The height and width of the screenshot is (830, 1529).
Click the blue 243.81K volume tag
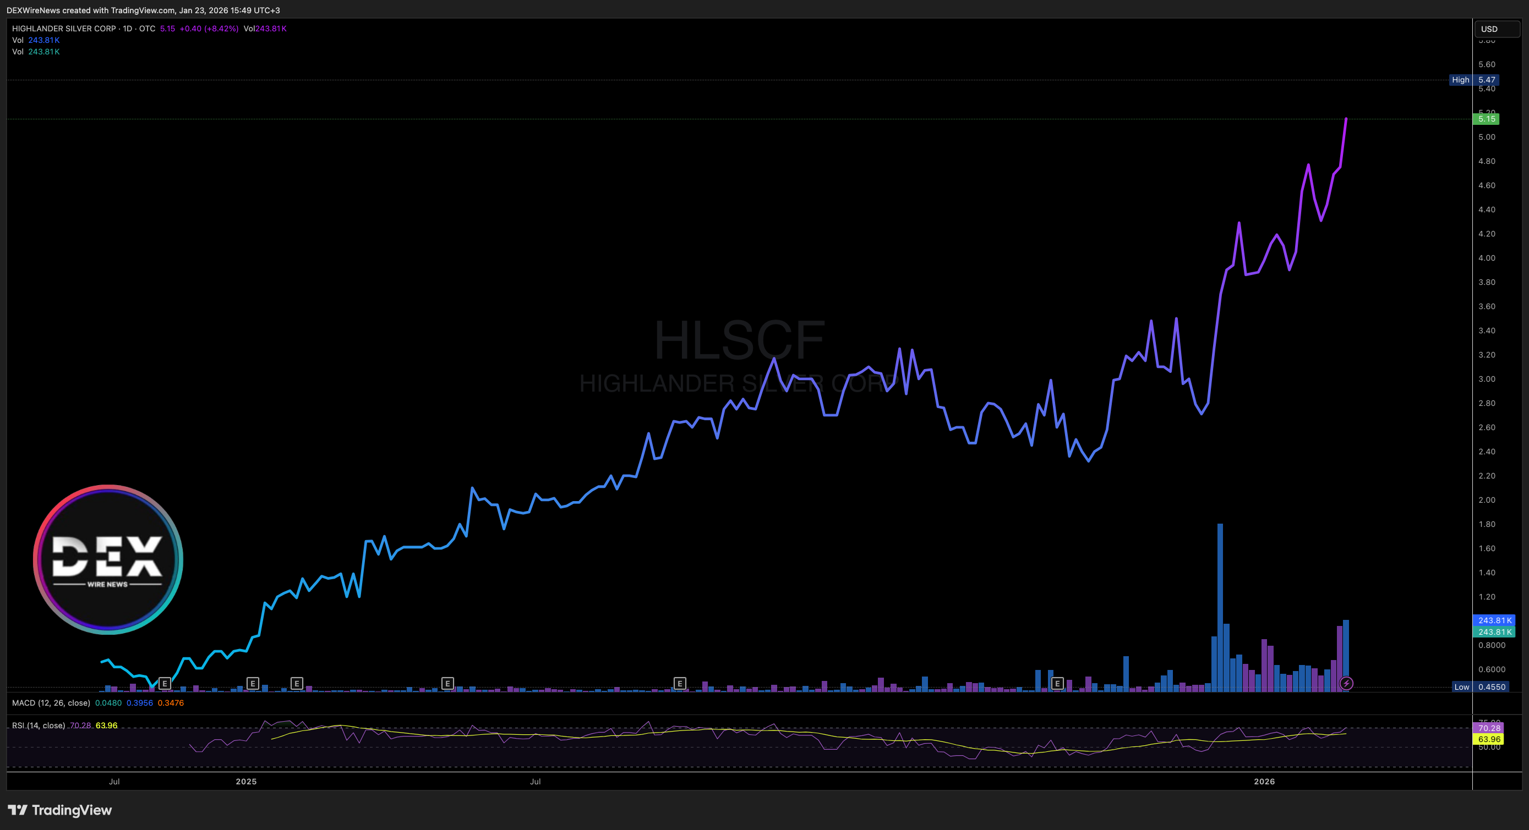point(1494,620)
